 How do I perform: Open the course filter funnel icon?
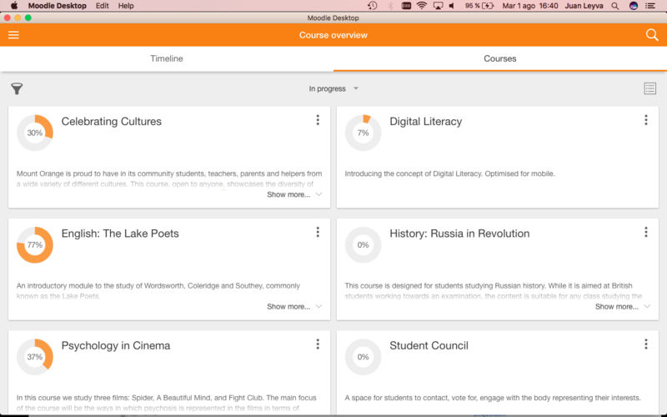[x=17, y=88]
